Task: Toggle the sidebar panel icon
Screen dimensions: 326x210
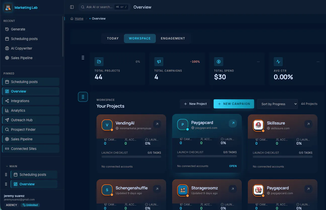Action: click(x=72, y=7)
